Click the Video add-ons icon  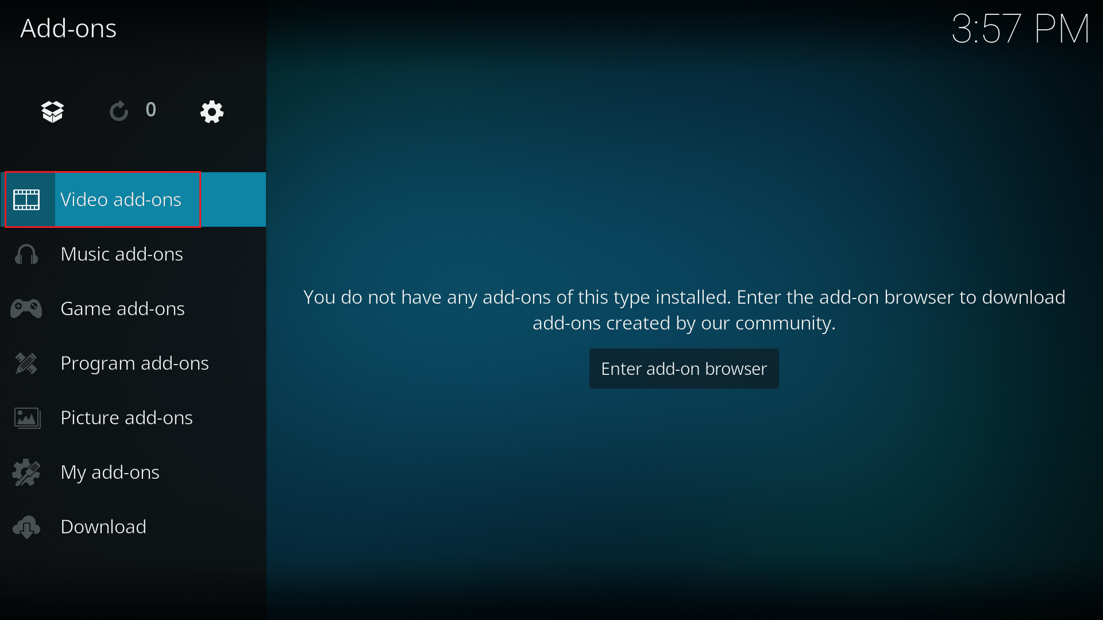pos(27,199)
